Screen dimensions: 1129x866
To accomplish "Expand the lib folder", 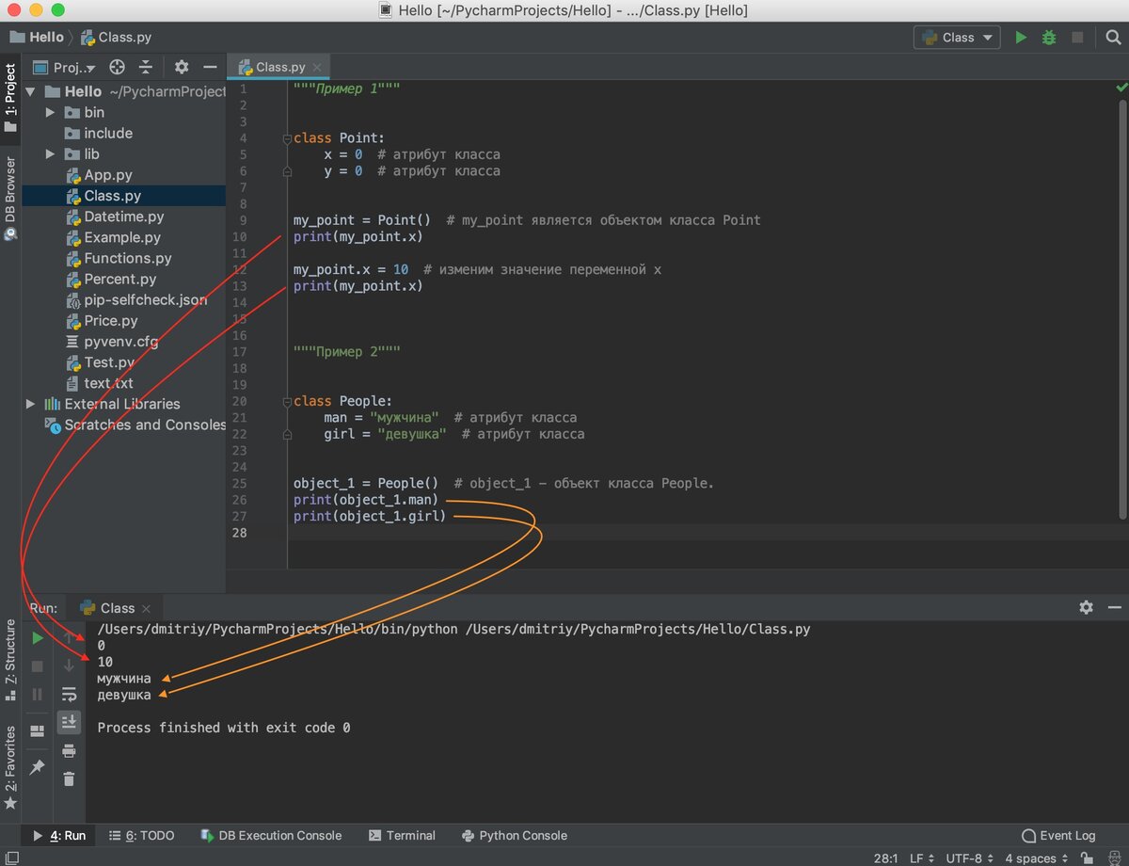I will (x=51, y=153).
